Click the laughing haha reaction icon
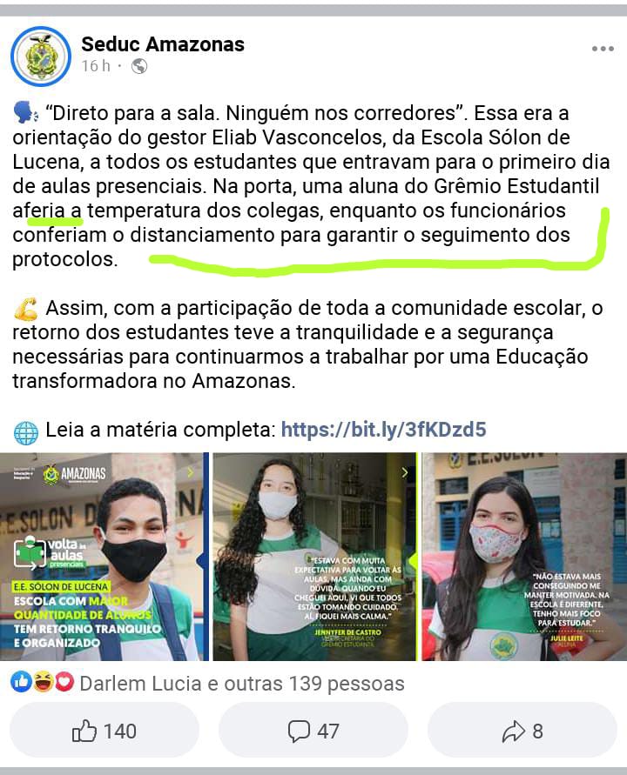Screen dimensions: 627x775 coord(43,683)
